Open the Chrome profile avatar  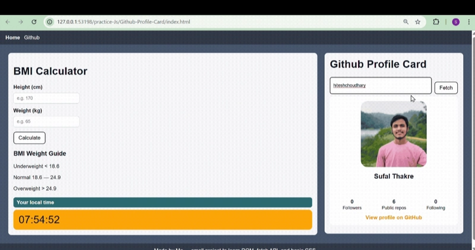click(455, 22)
